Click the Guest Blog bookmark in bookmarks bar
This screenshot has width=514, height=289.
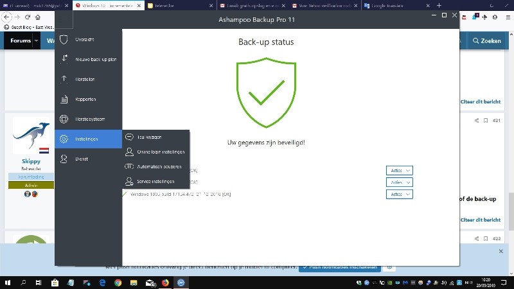pyautogui.click(x=29, y=27)
